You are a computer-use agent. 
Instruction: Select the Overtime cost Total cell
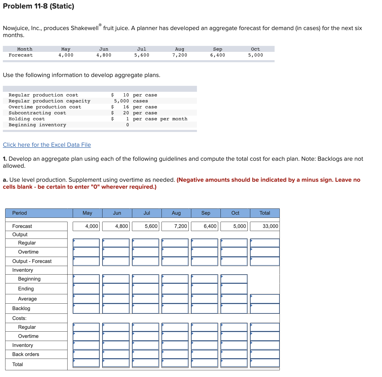[265, 336]
